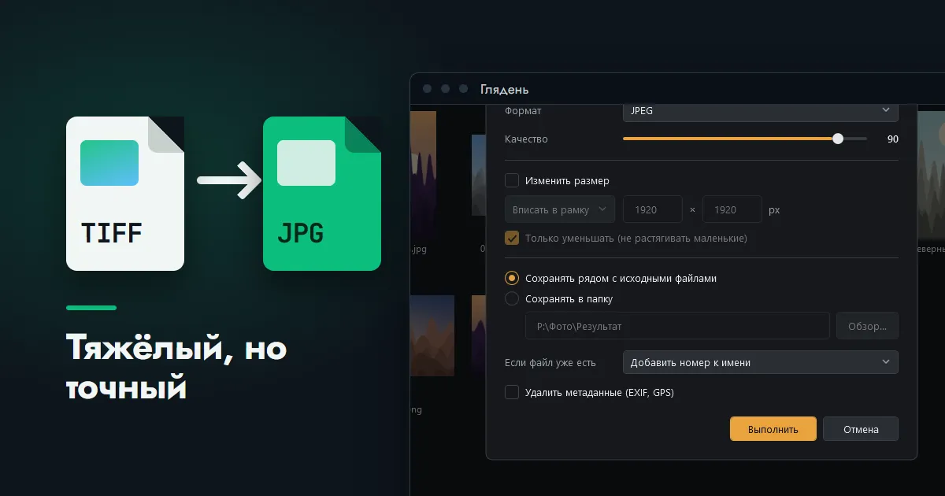This screenshot has height=496, width=945.
Task: Click the Выполнить button
Action: coord(773,429)
